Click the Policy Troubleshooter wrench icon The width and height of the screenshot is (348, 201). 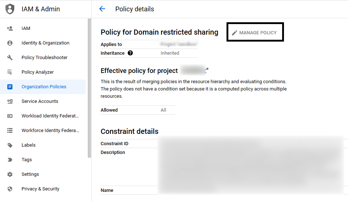pos(10,58)
